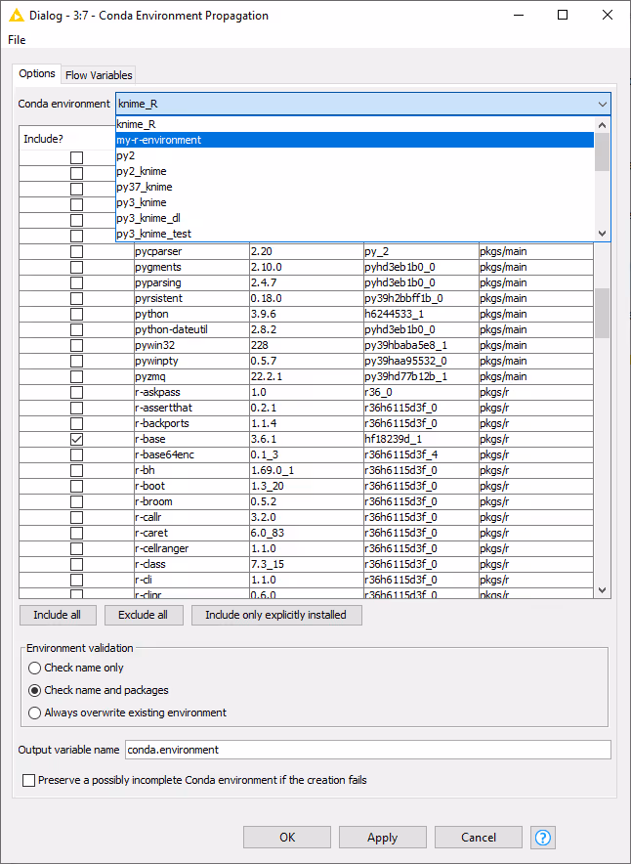631x864 pixels.
Task: Click inside the Output variable name field
Action: [x=367, y=750]
